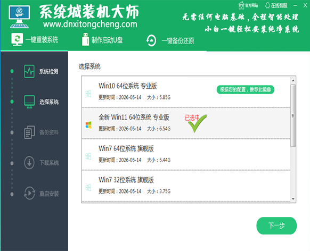Image resolution: width=310 pixels, height=251 pixels.
Task: Click the progress dot beside 系统检测
Action: click(12, 71)
